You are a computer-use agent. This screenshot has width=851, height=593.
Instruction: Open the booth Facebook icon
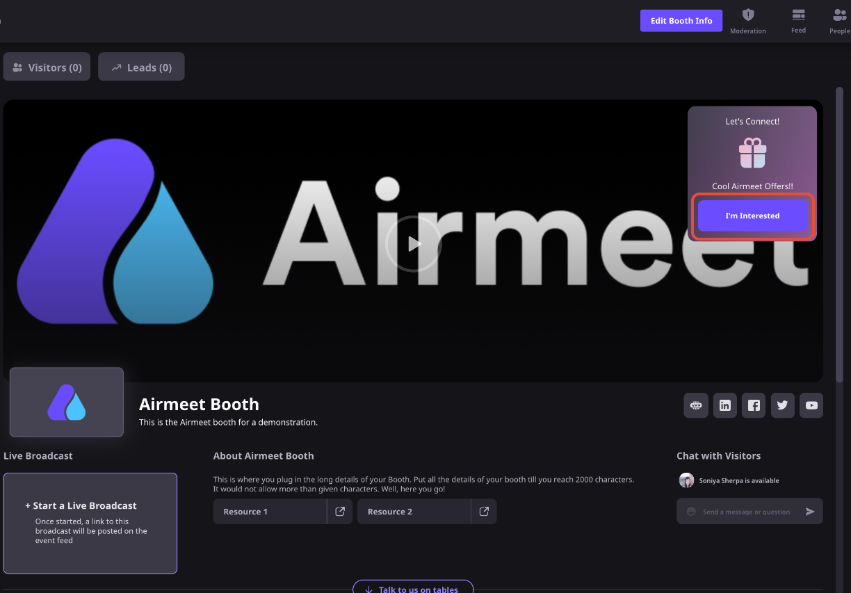(x=754, y=405)
